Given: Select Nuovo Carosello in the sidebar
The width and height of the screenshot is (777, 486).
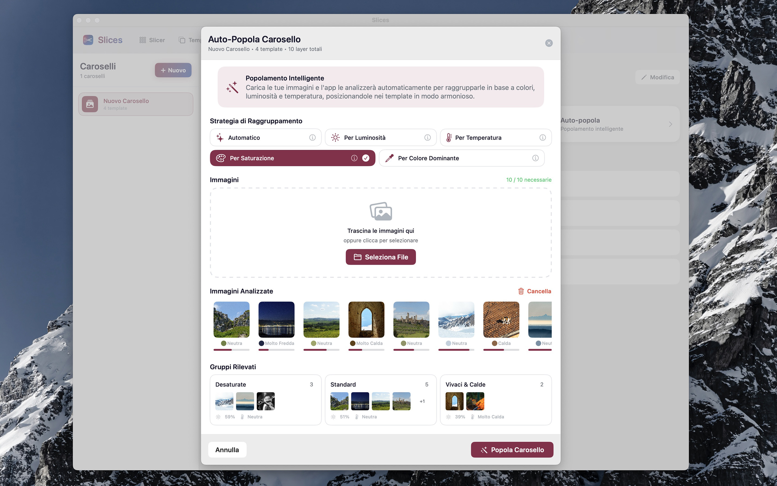Looking at the screenshot, I should pyautogui.click(x=135, y=104).
